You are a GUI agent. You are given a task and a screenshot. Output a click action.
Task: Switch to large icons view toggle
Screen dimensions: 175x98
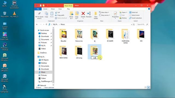point(148,87)
